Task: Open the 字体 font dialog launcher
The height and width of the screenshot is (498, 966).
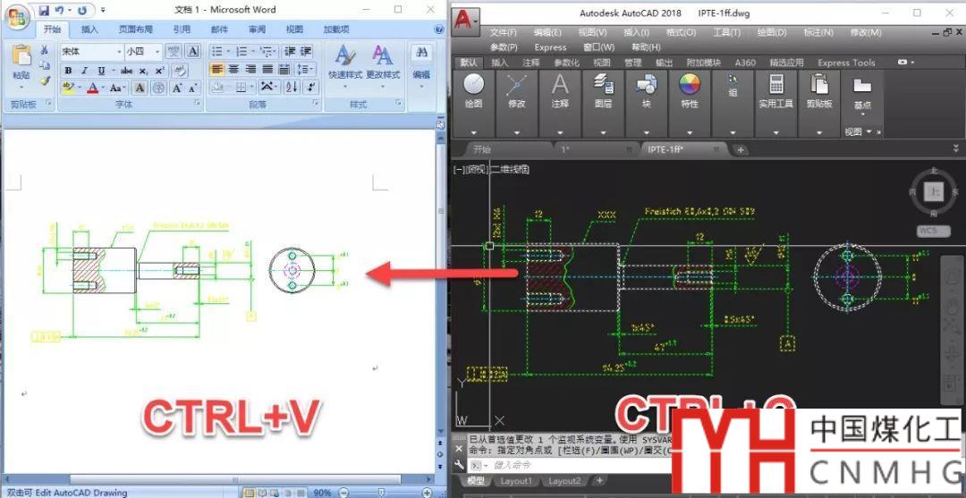Action: (197, 104)
